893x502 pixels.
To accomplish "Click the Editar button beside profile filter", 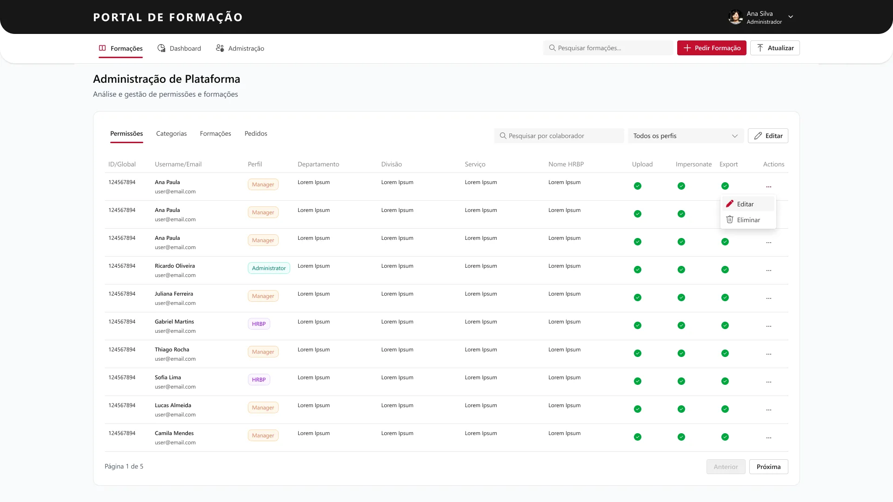I will coord(768,136).
